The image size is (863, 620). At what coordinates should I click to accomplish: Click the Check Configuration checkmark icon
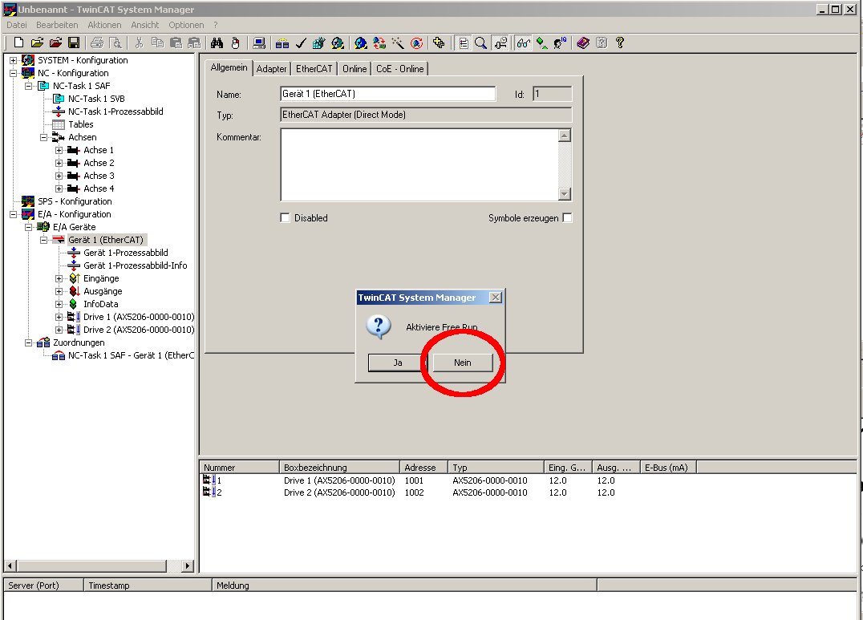(301, 43)
